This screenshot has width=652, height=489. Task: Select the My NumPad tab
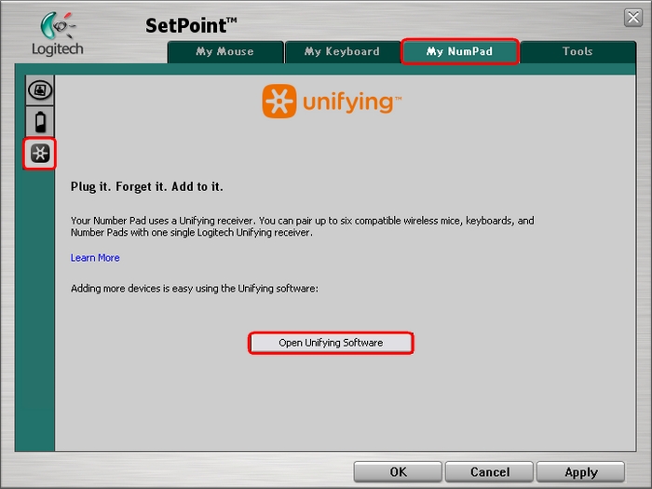click(460, 51)
